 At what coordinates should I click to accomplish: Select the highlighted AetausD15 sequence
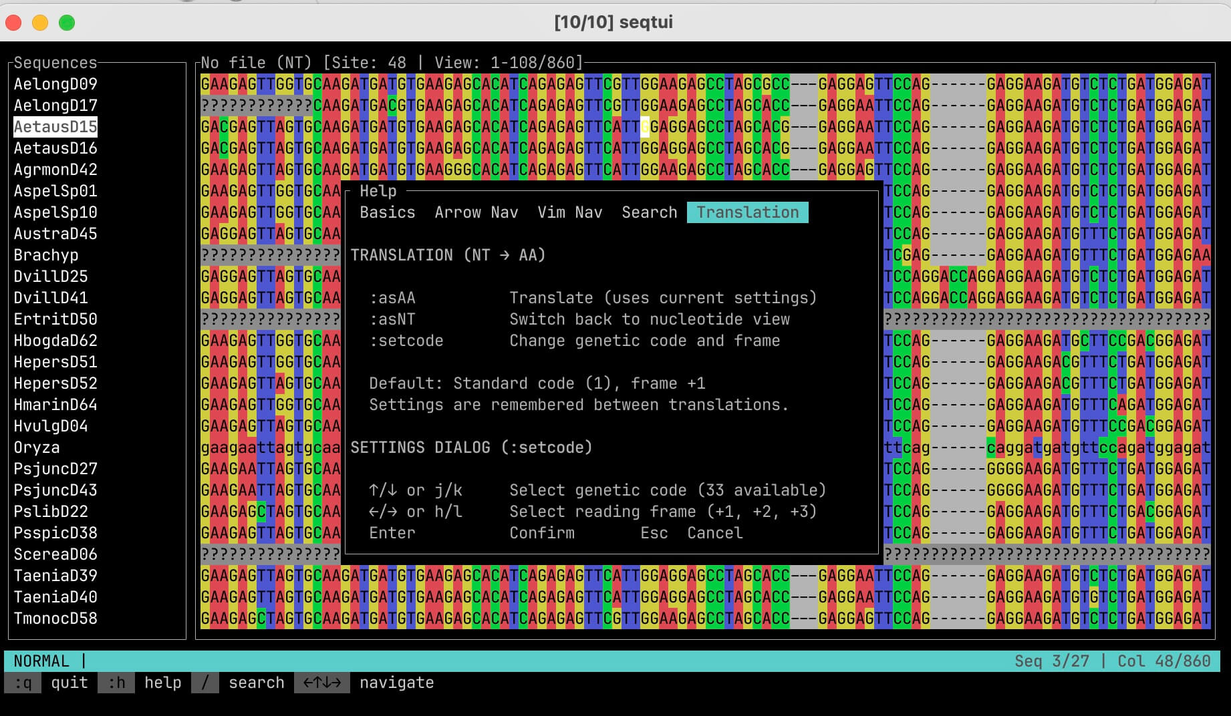point(55,127)
